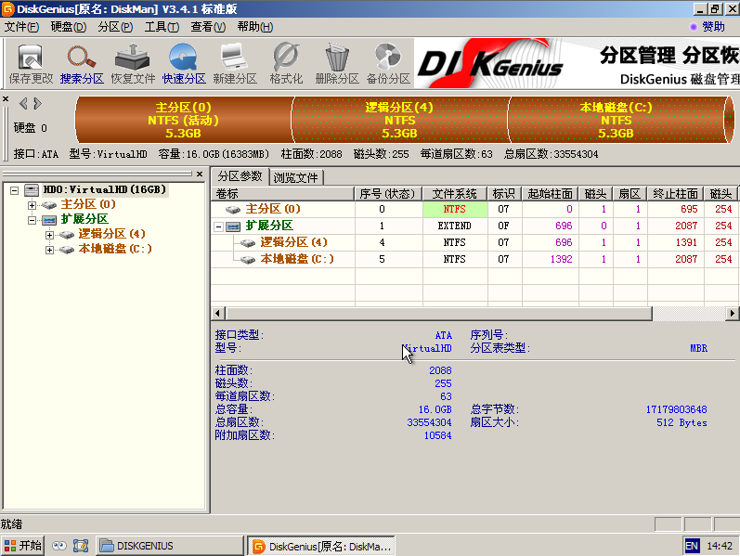The width and height of the screenshot is (740, 556).
Task: Click the 序号(状态) column header
Action: 388,194
